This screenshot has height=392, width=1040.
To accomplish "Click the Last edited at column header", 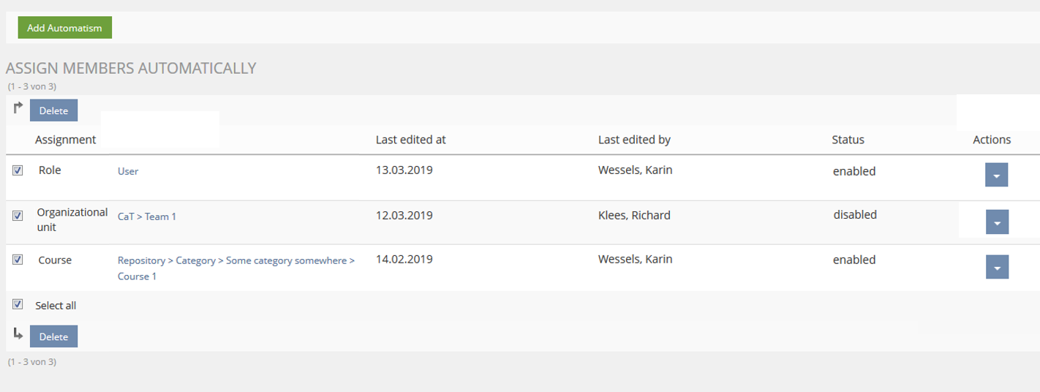I will coord(410,140).
